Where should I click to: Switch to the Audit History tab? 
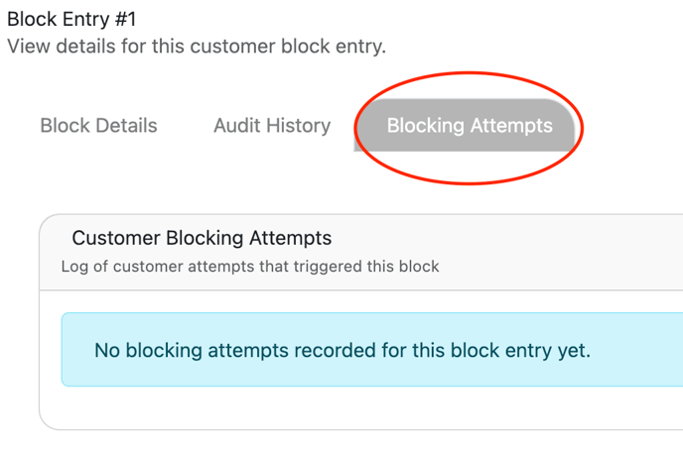point(271,126)
